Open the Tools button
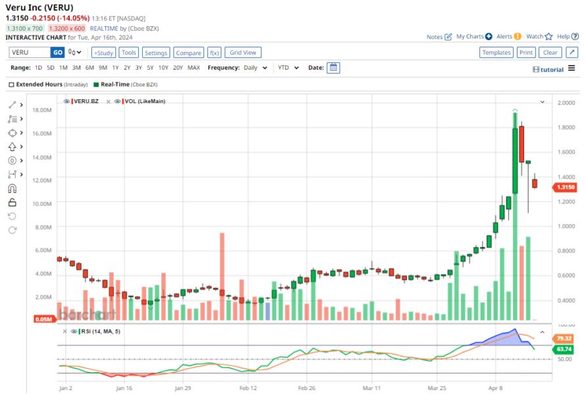 click(x=129, y=53)
